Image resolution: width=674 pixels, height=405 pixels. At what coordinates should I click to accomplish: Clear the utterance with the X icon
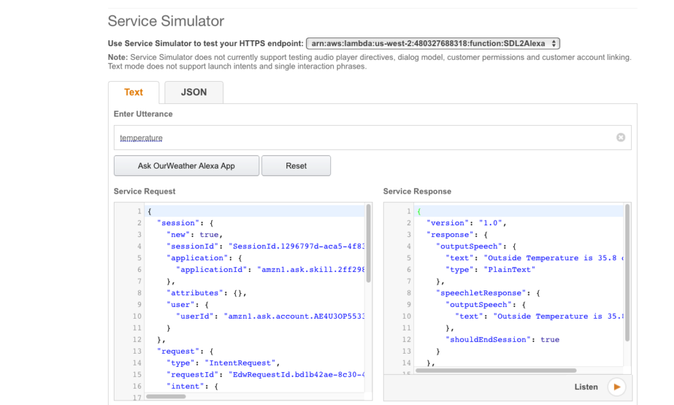click(621, 137)
